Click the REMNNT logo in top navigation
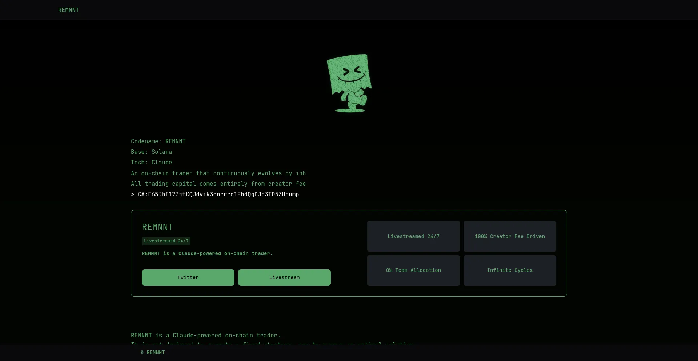The width and height of the screenshot is (698, 361). pyautogui.click(x=68, y=10)
